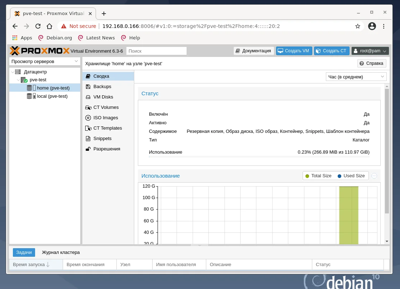Click the green Total Size chart area
The height and width of the screenshot is (289, 400).
(x=349, y=215)
